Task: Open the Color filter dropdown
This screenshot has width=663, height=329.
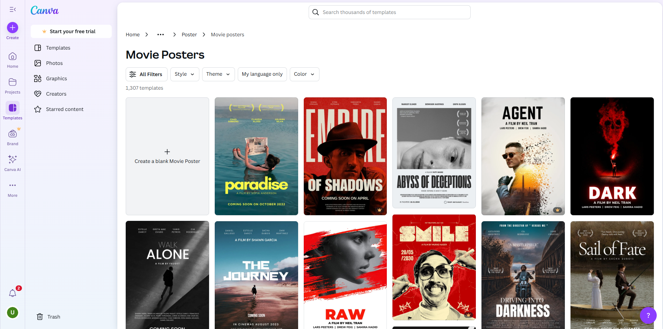Action: (304, 74)
